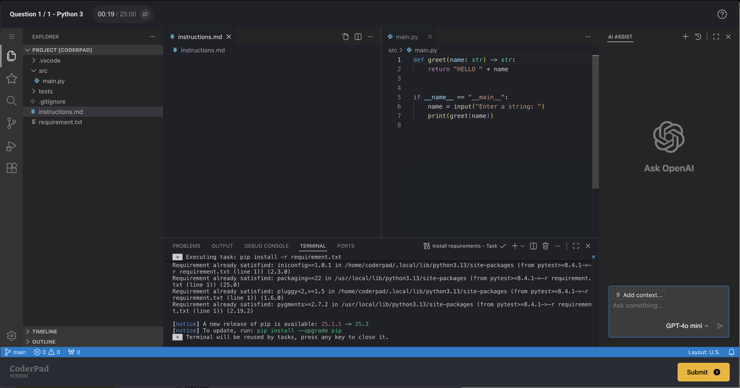740x388 pixels.
Task: Open AI Assist chat history icon
Action: point(698,36)
